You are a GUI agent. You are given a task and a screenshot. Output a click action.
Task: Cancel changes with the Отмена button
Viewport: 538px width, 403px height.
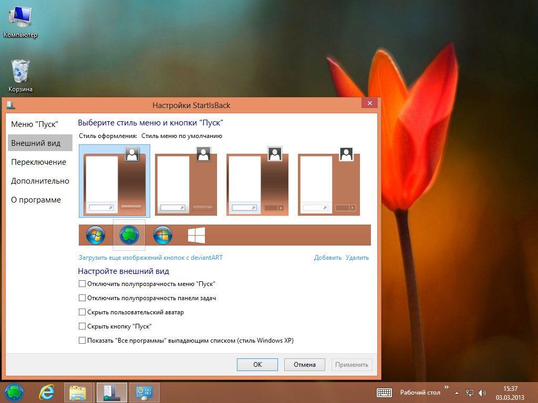(x=305, y=365)
